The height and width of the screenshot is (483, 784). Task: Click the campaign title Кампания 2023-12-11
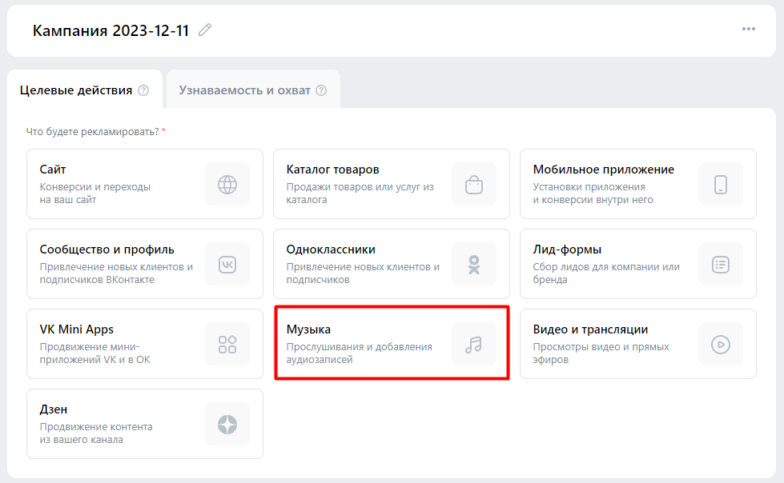click(111, 31)
